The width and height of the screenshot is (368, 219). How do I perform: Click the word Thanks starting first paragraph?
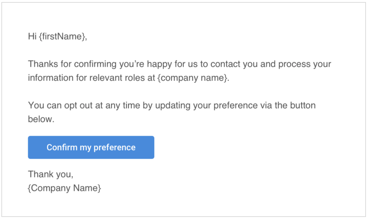43,64
